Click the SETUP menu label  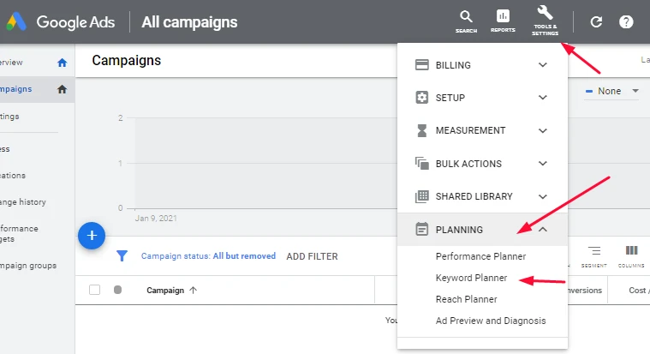[x=450, y=98]
